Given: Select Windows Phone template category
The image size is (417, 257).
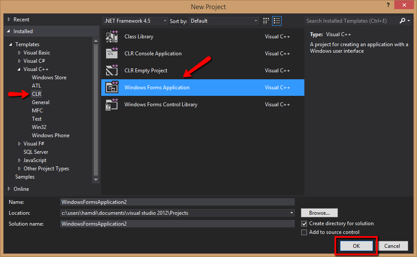Looking at the screenshot, I should [x=51, y=135].
